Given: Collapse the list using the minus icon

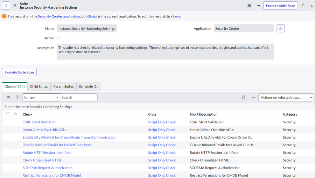Looking at the screenshot, I should point(253,98).
